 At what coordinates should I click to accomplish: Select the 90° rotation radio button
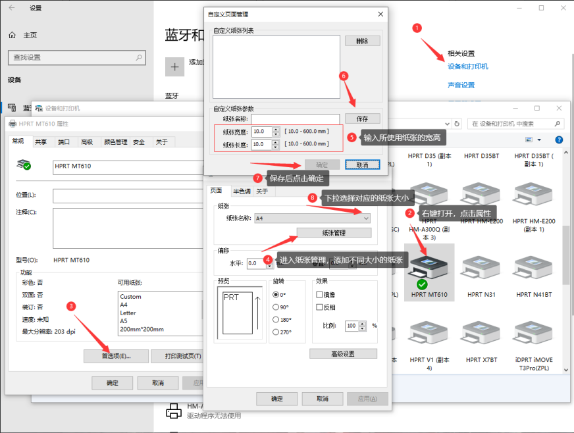(276, 307)
